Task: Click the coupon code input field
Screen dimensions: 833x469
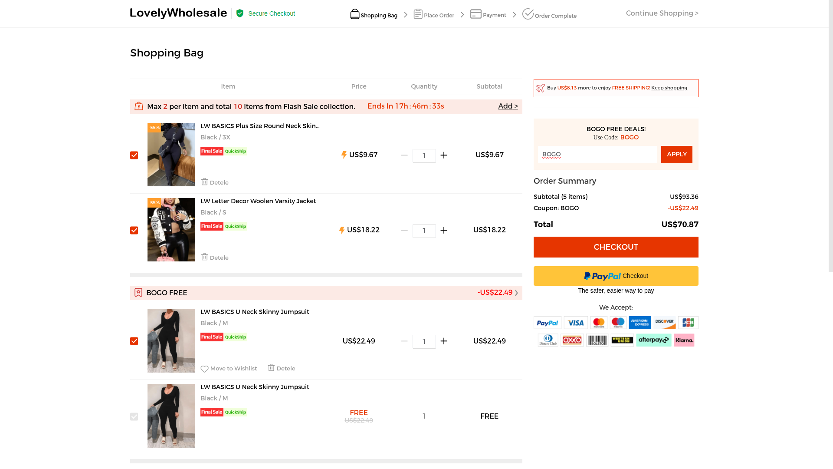Action: [x=597, y=155]
